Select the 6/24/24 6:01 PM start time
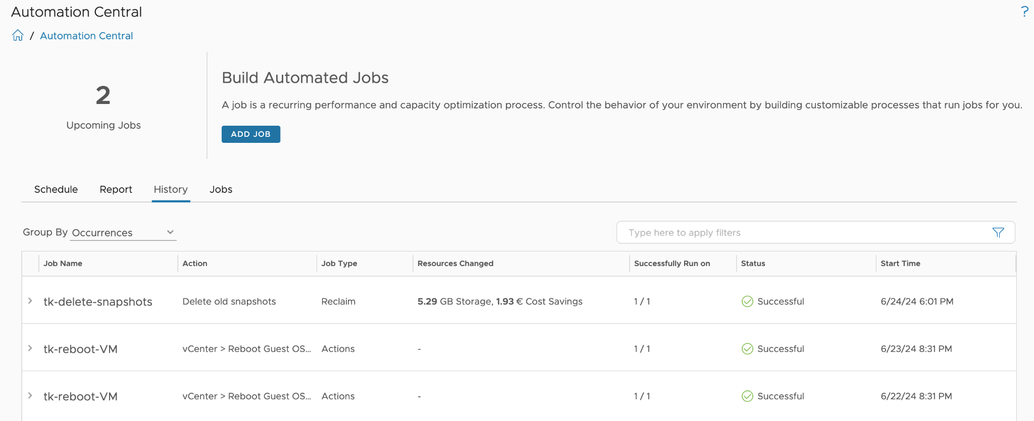The height and width of the screenshot is (421, 1034). 917,301
